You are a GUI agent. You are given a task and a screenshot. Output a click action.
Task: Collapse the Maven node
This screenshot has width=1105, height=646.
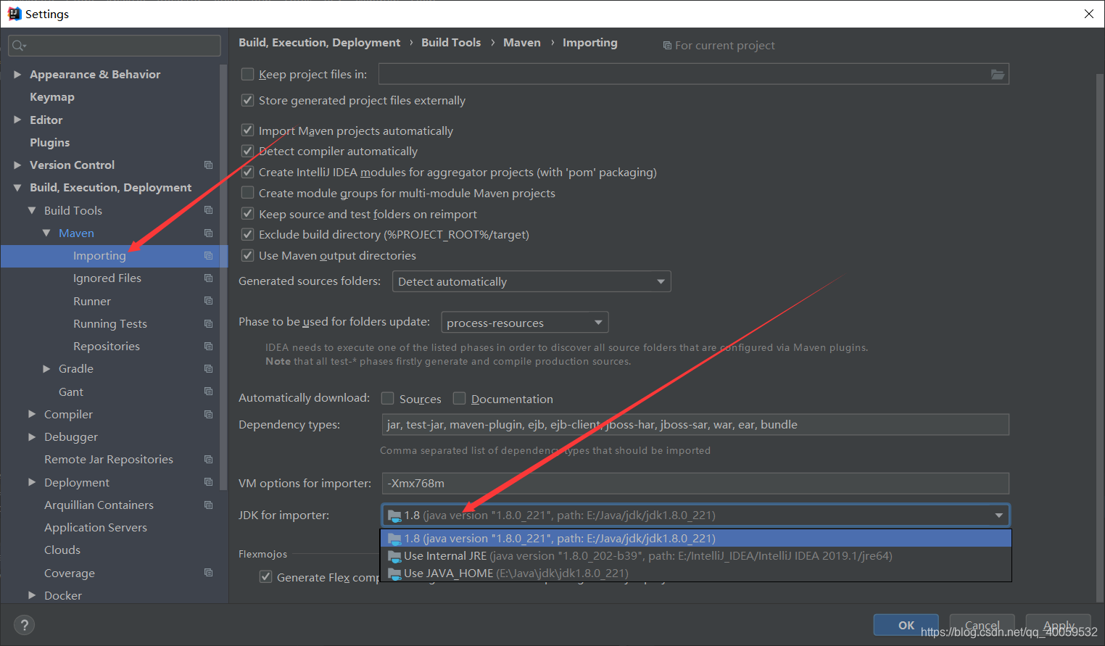tap(46, 233)
